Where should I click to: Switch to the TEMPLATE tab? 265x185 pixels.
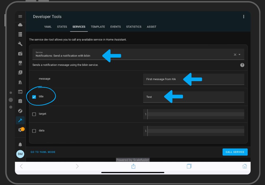(98, 27)
